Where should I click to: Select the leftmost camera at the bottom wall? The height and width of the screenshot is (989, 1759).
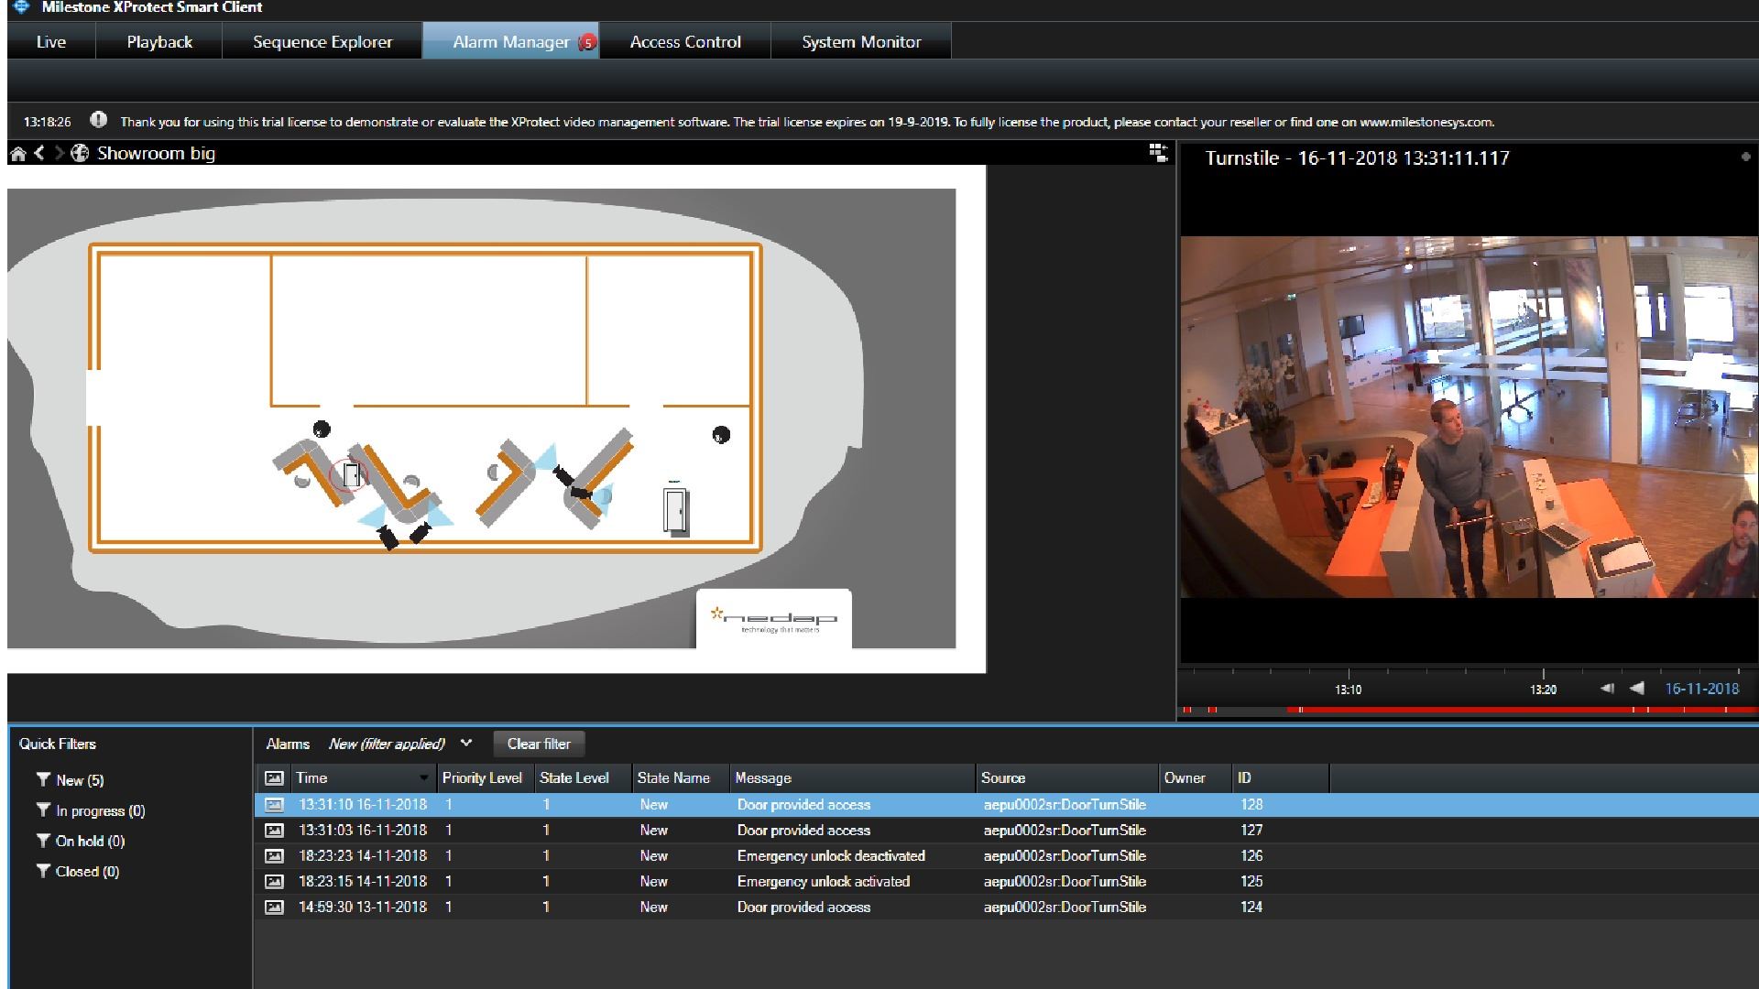388,538
